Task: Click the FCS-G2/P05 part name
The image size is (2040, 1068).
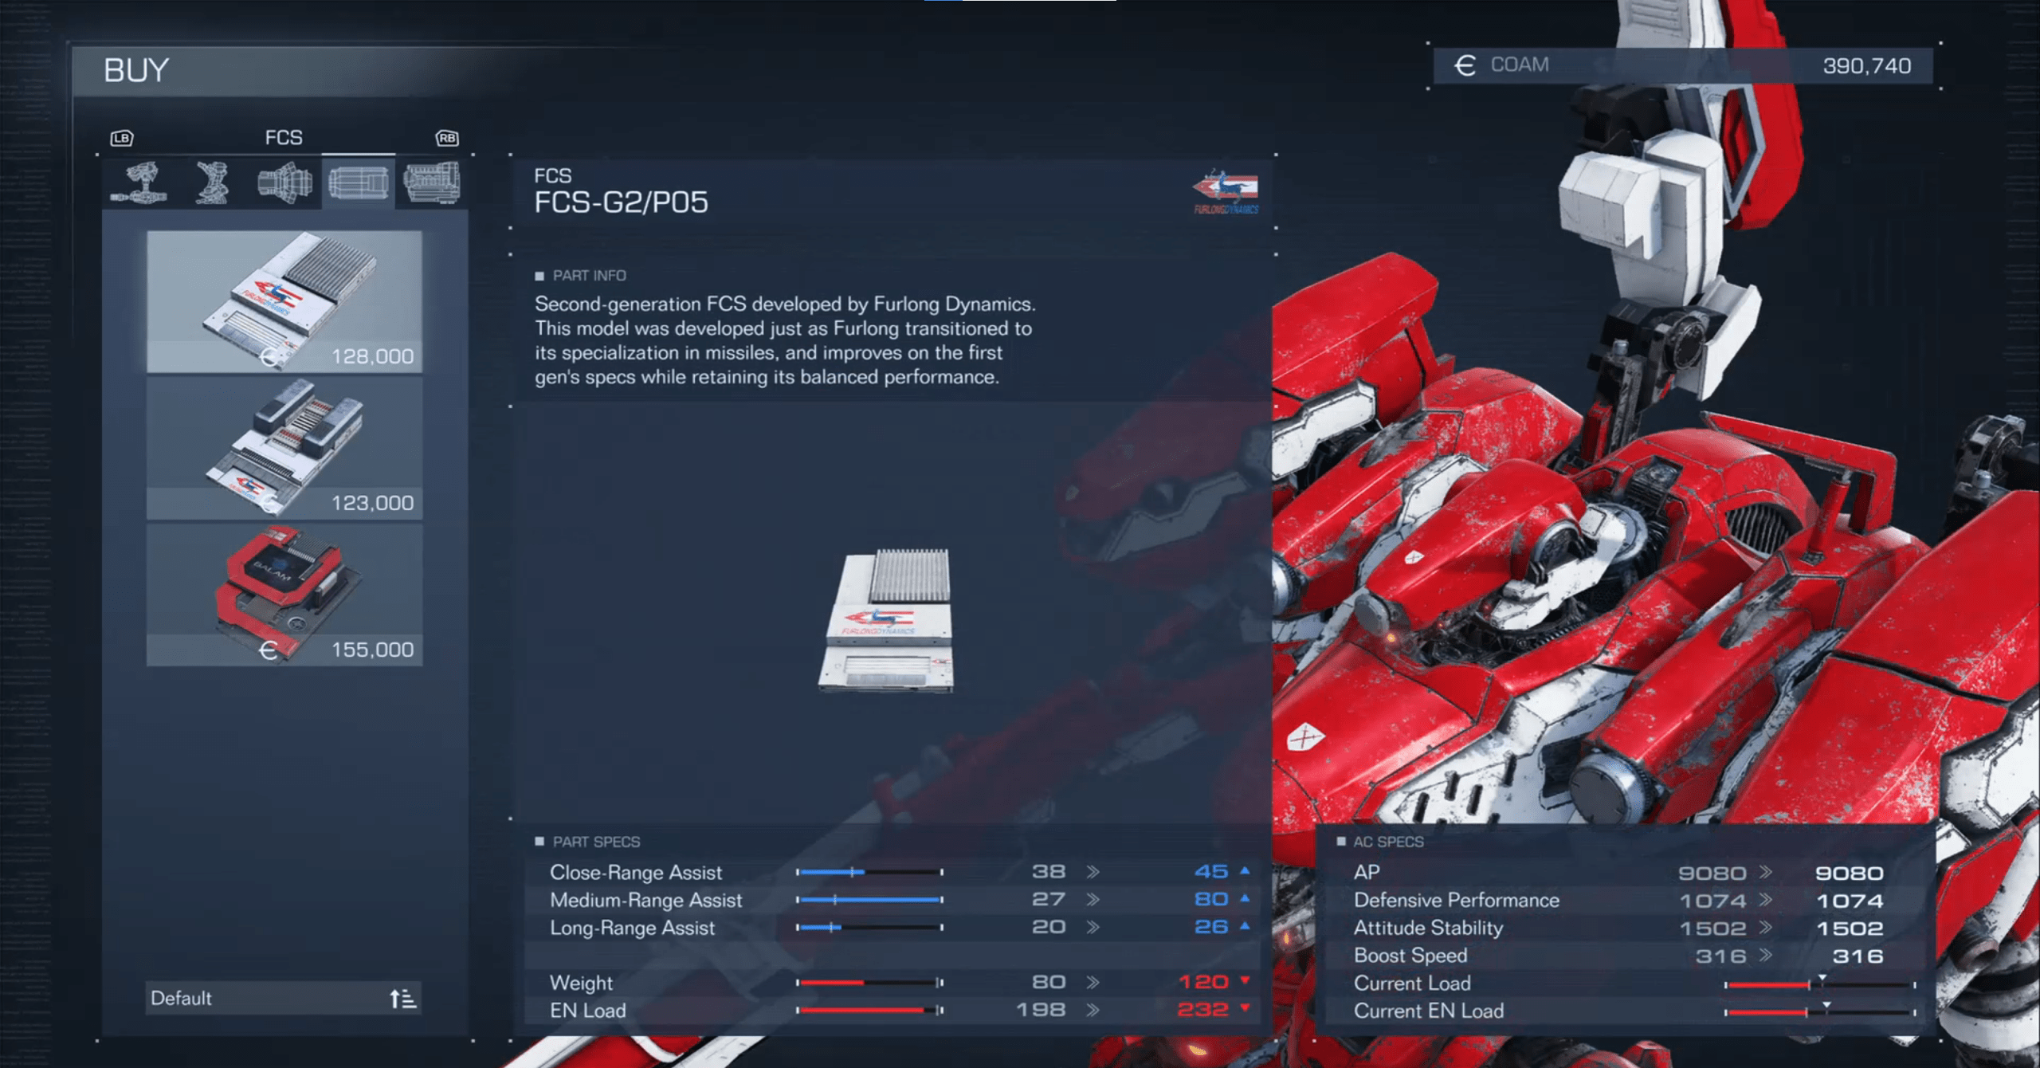Action: point(621,202)
